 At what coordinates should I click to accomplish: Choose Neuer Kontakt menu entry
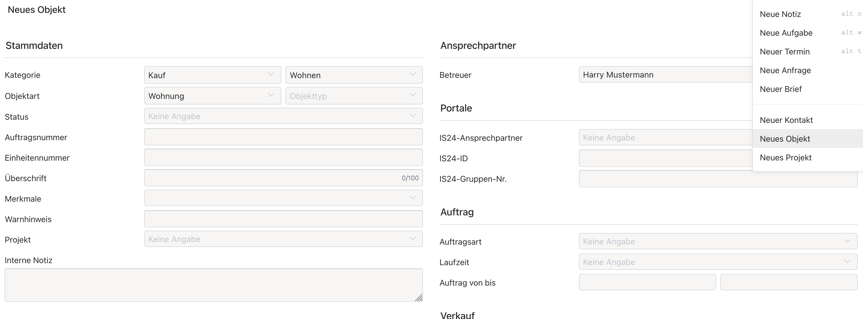pyautogui.click(x=808, y=120)
